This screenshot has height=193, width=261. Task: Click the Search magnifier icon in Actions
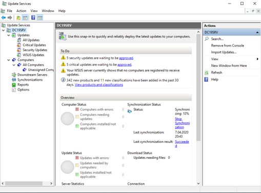[207, 39]
